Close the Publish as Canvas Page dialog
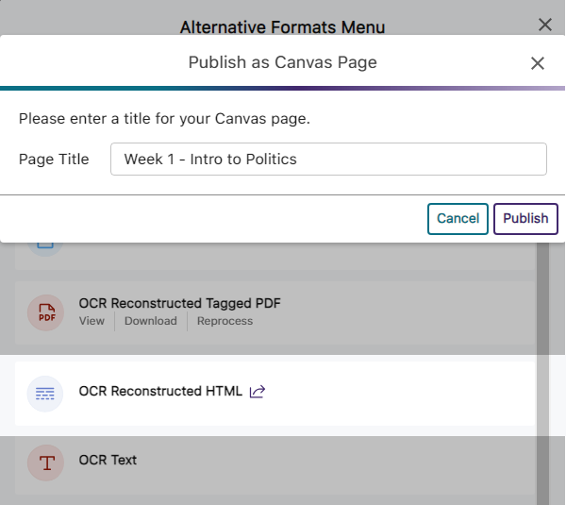 point(538,63)
